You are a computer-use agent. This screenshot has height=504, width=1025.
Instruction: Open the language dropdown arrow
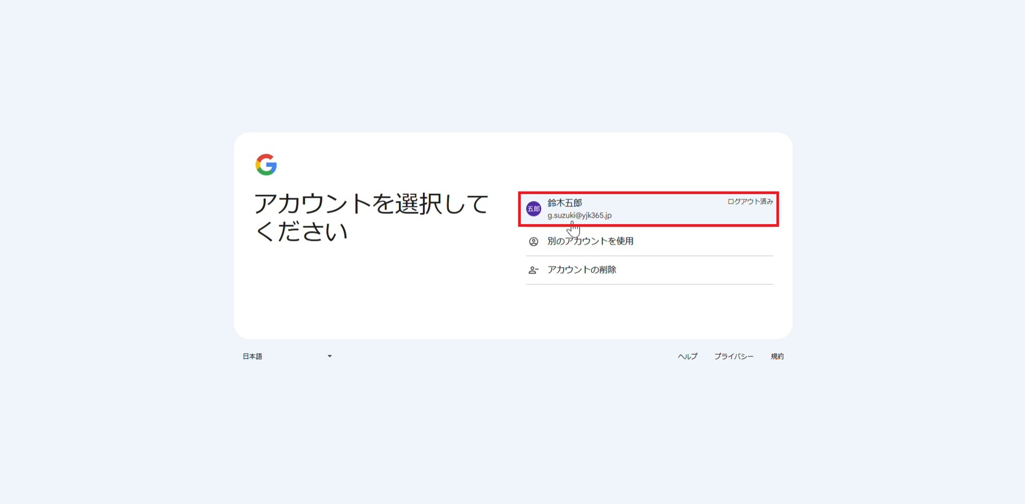pos(329,356)
